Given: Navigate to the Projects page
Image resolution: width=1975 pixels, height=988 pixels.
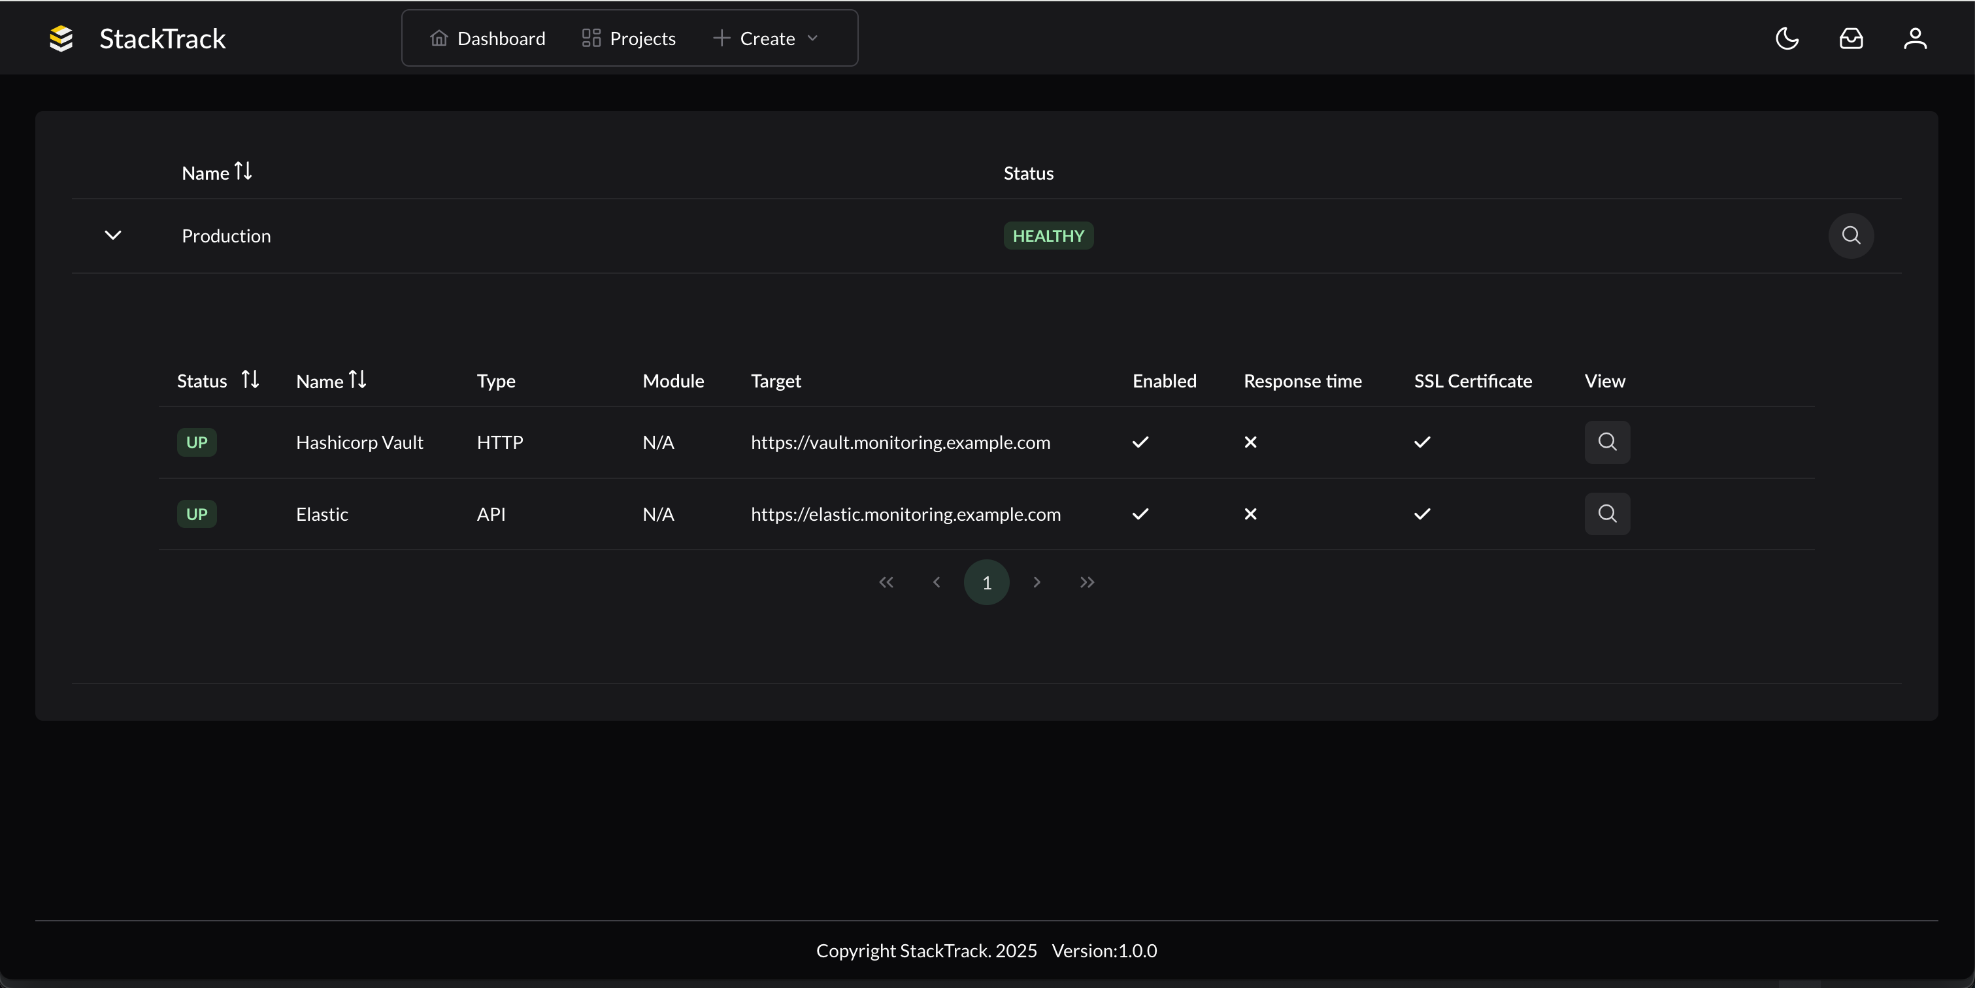Looking at the screenshot, I should point(628,37).
